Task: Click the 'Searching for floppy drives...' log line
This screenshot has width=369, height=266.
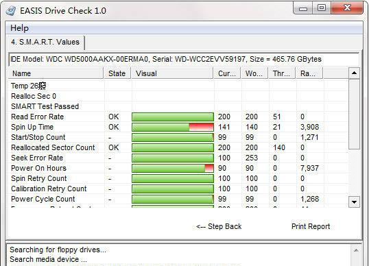Action: coord(58,250)
